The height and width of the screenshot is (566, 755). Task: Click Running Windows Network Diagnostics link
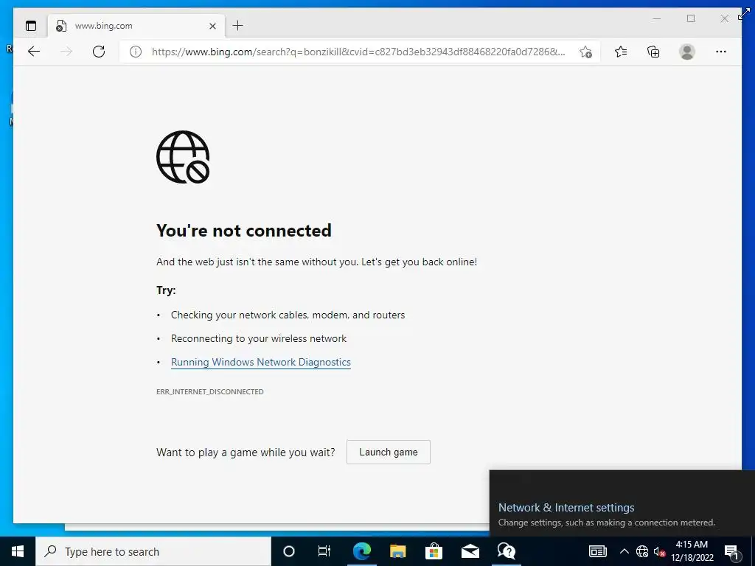click(261, 362)
